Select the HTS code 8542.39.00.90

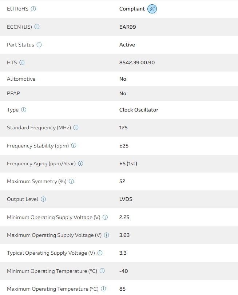[x=137, y=62]
